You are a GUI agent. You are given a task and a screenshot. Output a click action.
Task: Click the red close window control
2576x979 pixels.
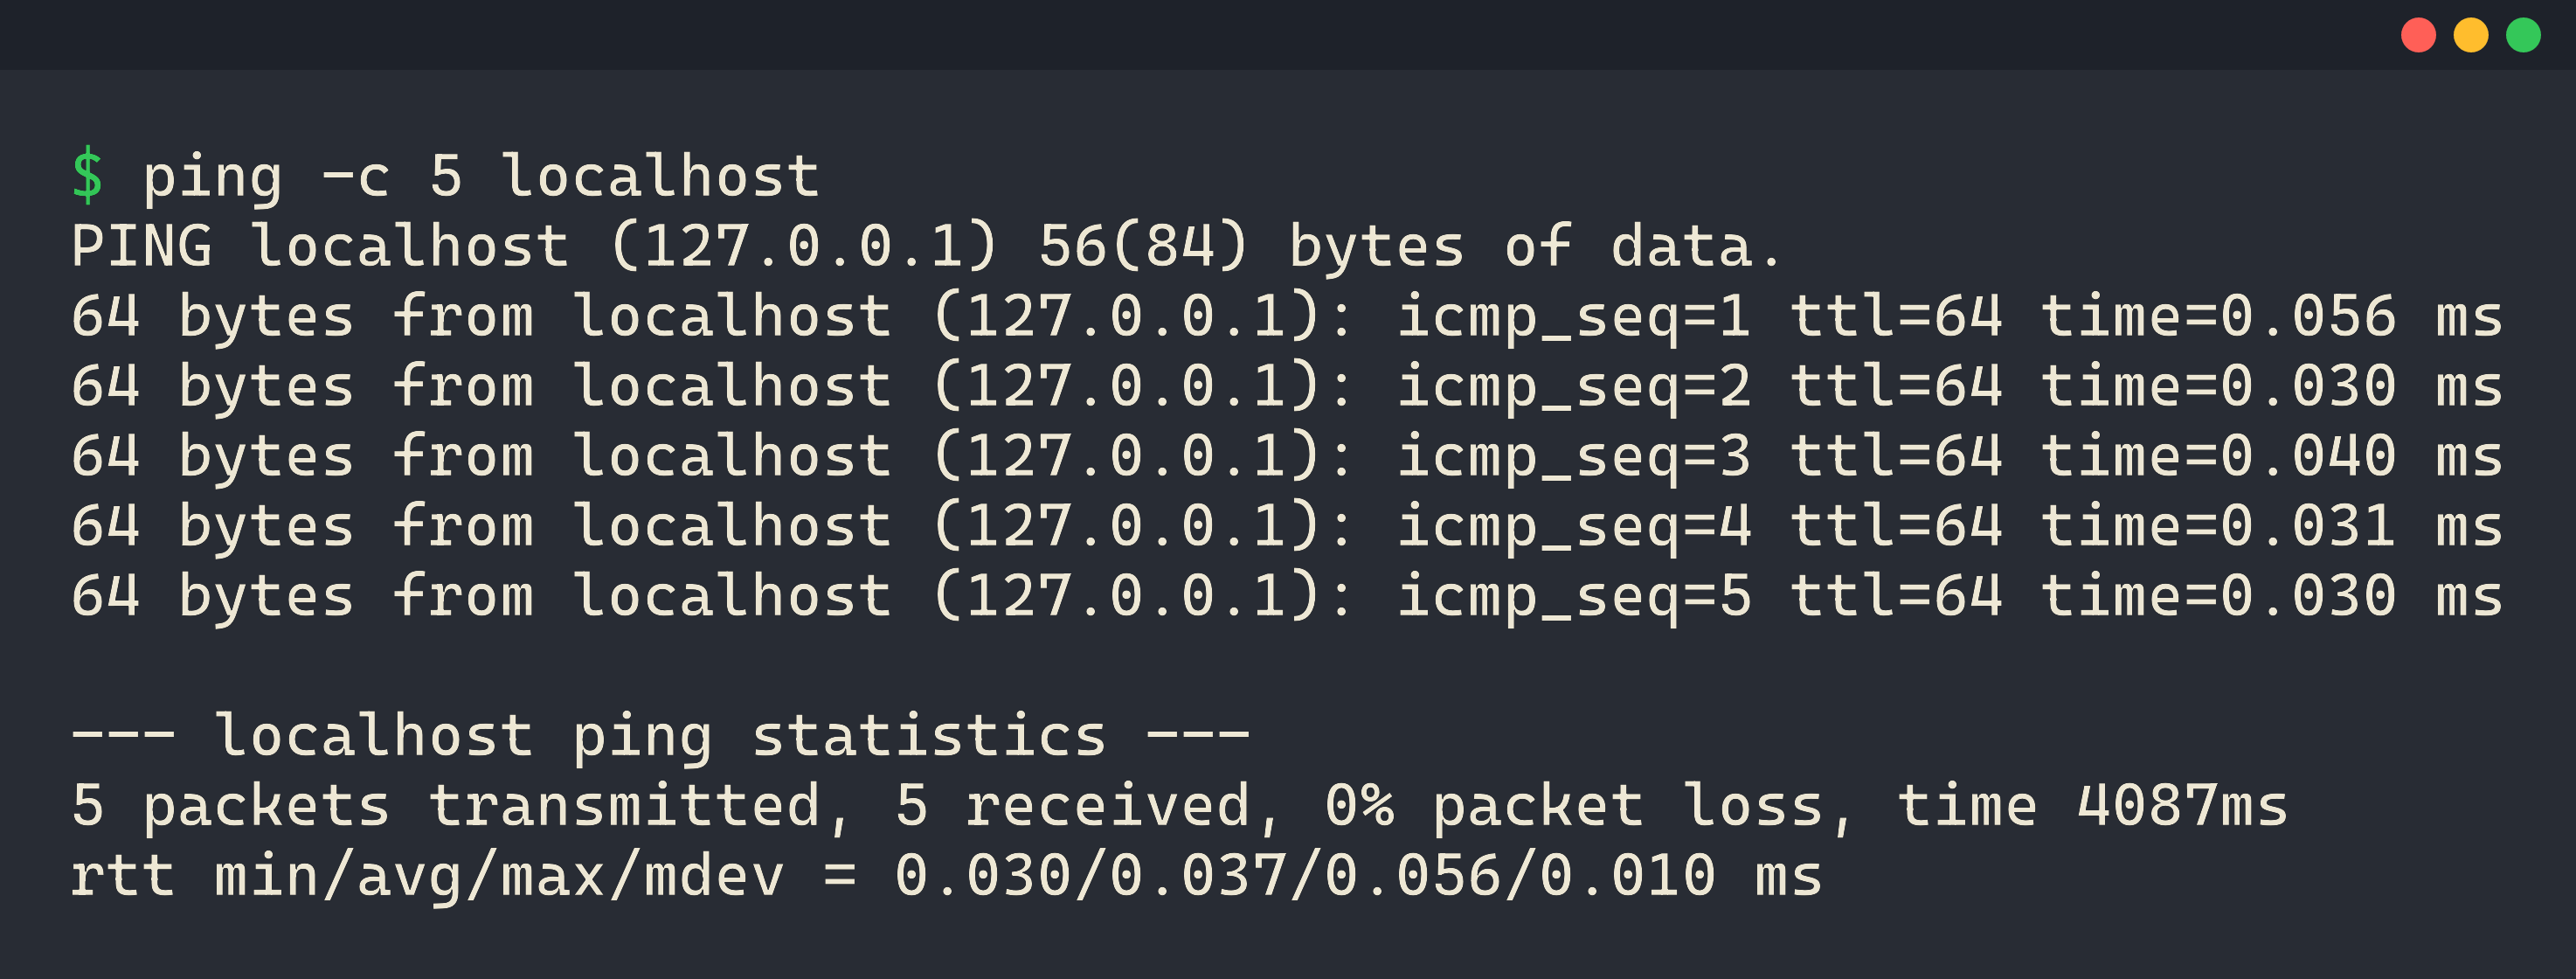pos(2417,36)
